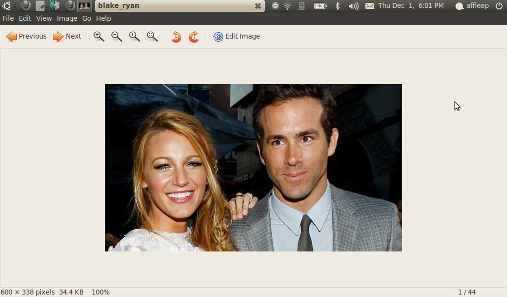Image resolution: width=507 pixels, height=297 pixels.
Task: Click the 1 / 44 image counter
Action: coord(466,292)
